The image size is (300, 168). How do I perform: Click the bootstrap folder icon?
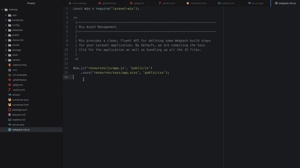point(10,20)
